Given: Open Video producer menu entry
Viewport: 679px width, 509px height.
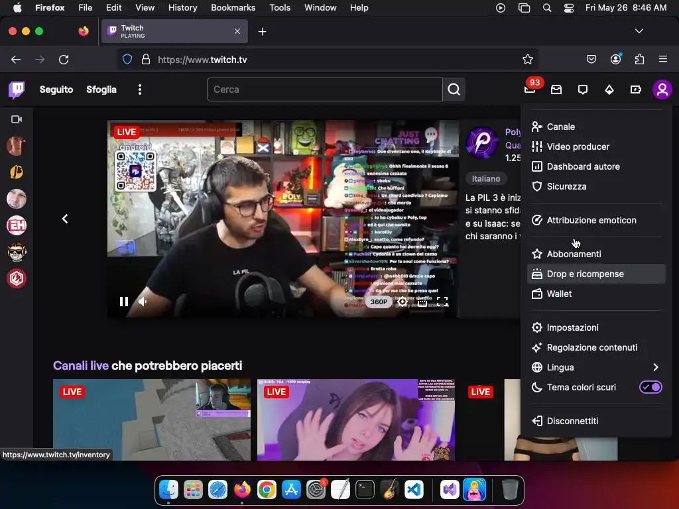Looking at the screenshot, I should pos(597,146).
